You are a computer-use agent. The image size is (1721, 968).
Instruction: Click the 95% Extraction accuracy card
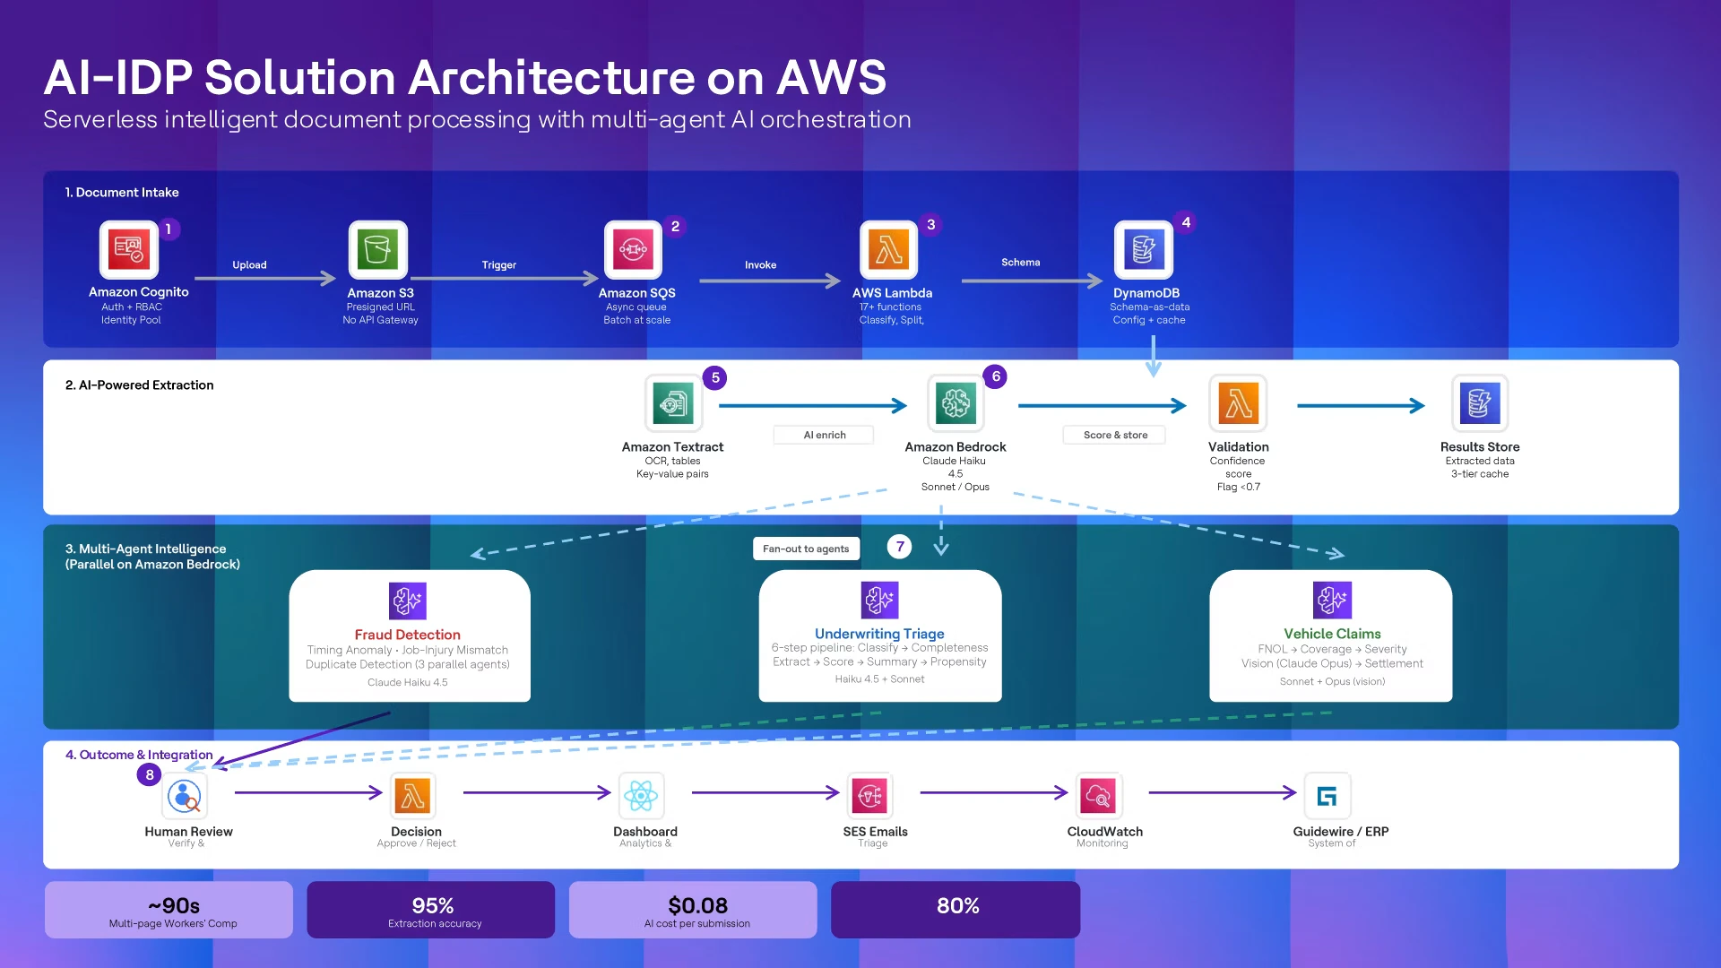pyautogui.click(x=431, y=910)
